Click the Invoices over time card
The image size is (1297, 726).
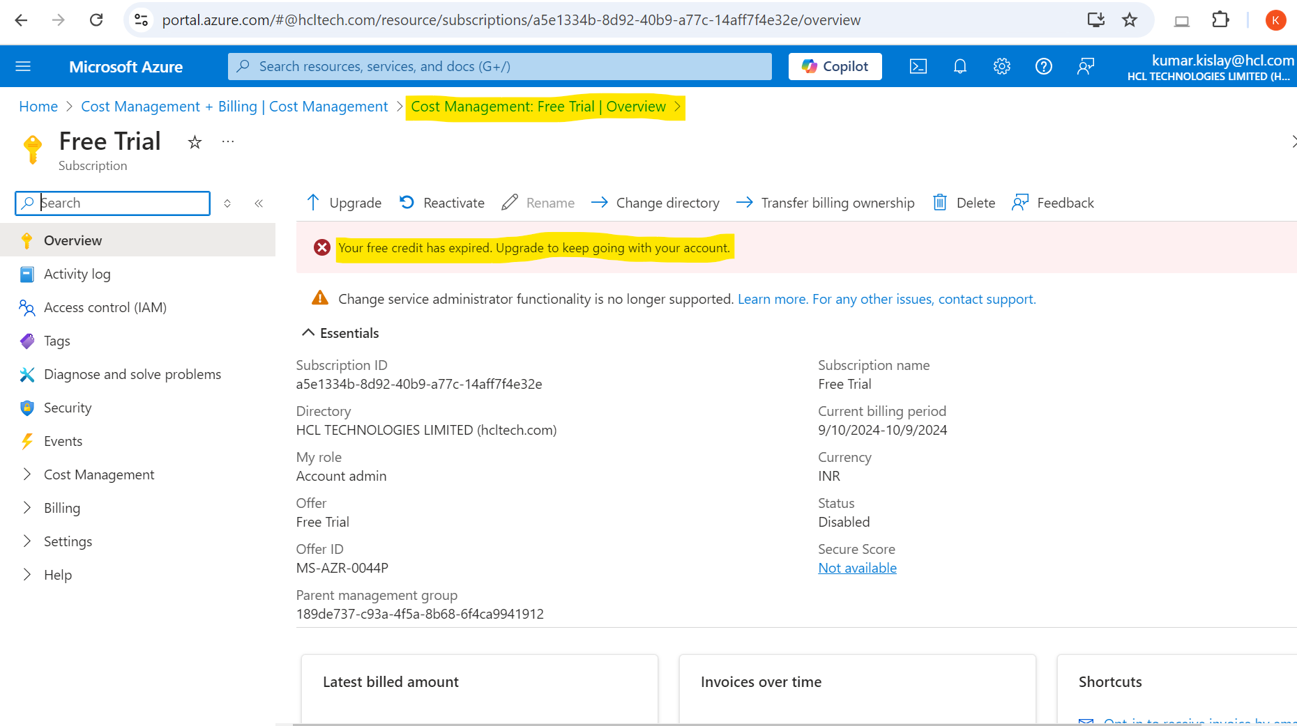[858, 689]
